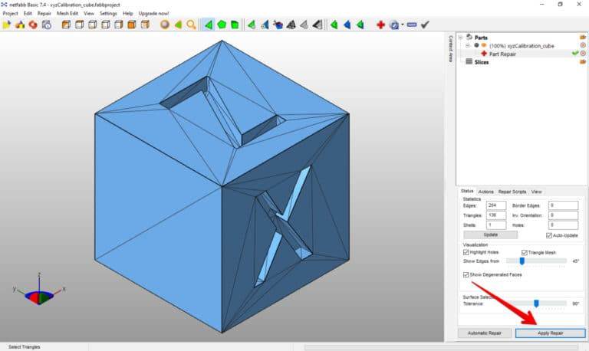589x351 pixels.
Task: Click the red cancel icon on Part Repair row
Action: pos(583,54)
